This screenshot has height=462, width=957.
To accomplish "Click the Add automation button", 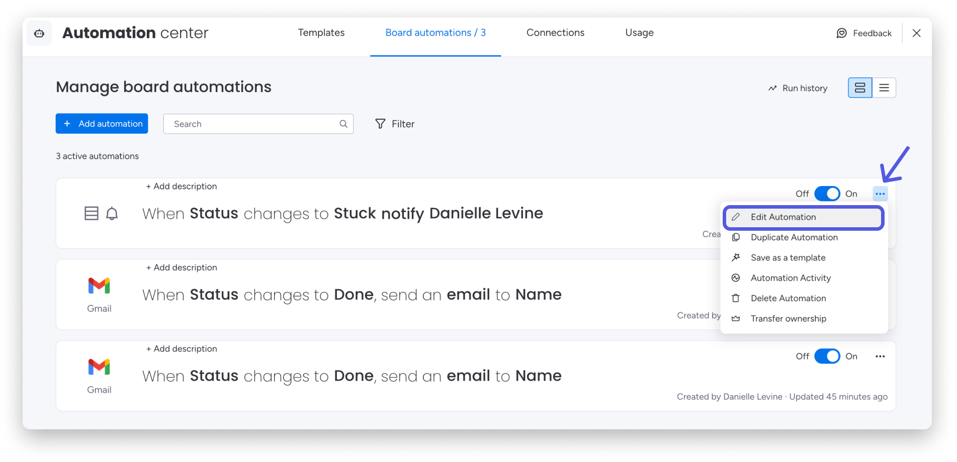I will [x=102, y=124].
